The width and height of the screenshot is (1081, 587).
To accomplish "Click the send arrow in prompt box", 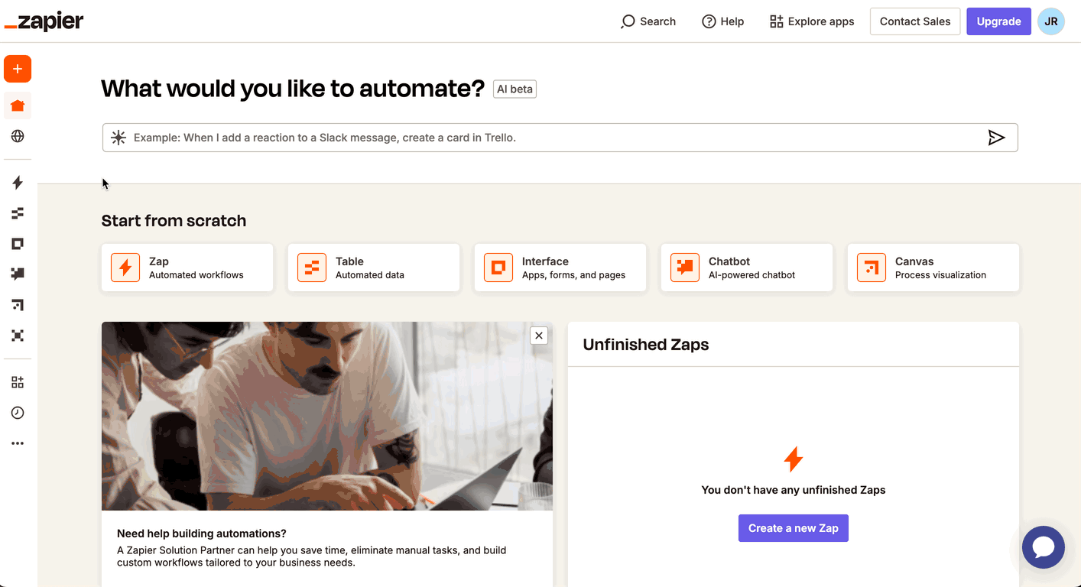I will (x=996, y=138).
